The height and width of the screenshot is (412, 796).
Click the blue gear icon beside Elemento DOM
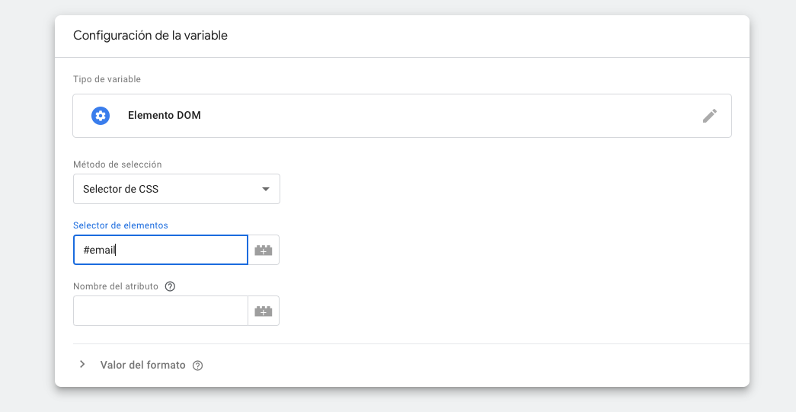click(101, 116)
